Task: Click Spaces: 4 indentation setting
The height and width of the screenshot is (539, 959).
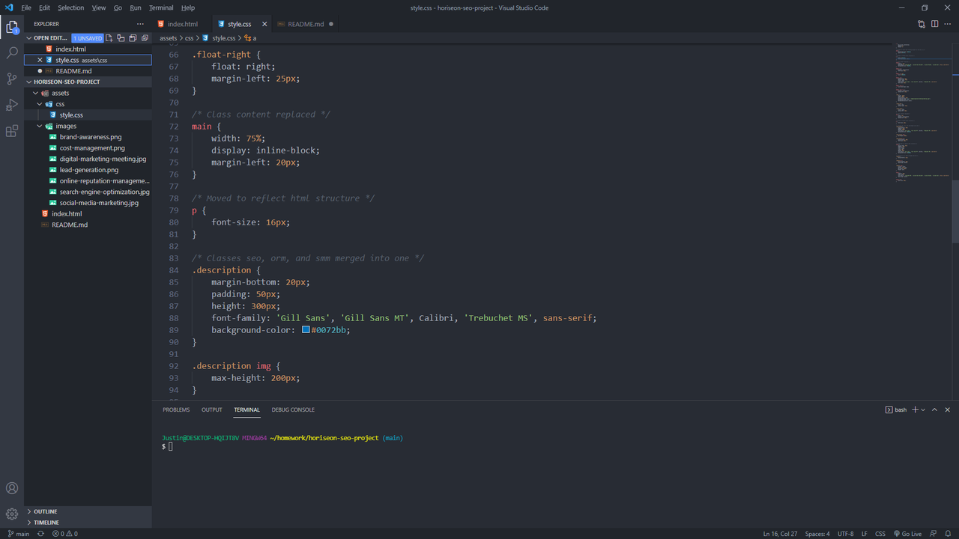Action: 817,534
